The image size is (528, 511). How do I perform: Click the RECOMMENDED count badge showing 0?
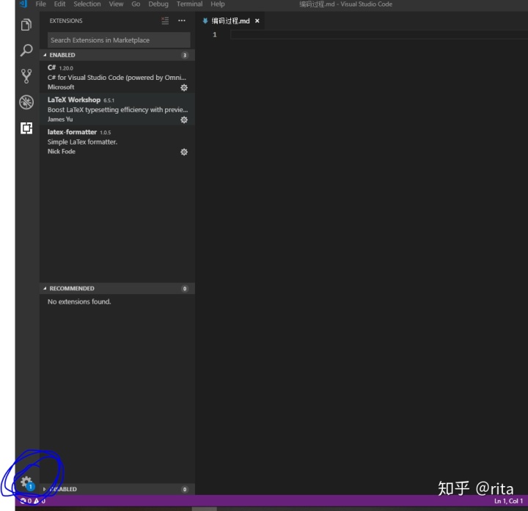(x=185, y=289)
